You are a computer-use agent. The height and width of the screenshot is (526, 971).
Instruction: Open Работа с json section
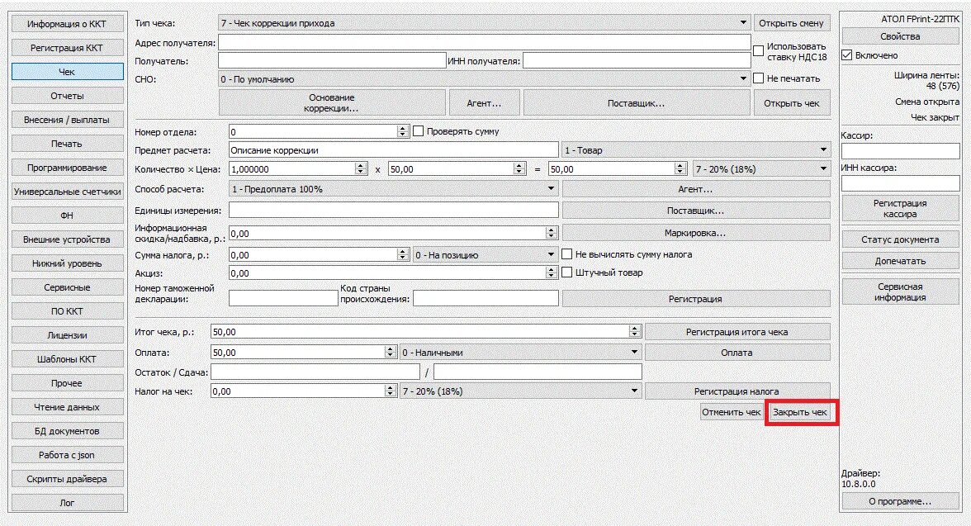pyautogui.click(x=67, y=455)
